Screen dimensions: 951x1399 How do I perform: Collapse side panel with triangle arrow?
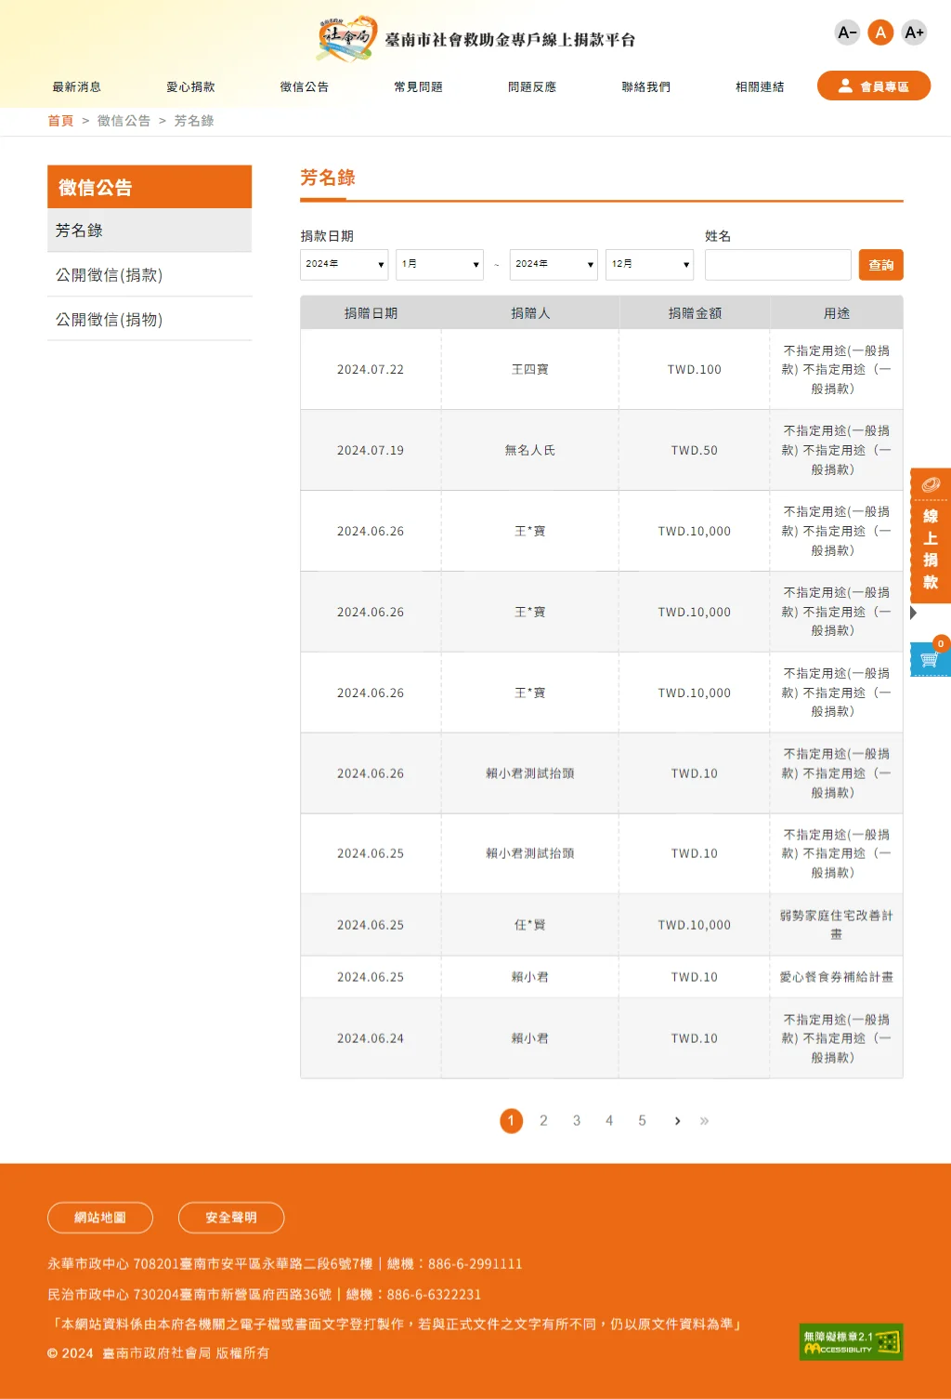914,613
